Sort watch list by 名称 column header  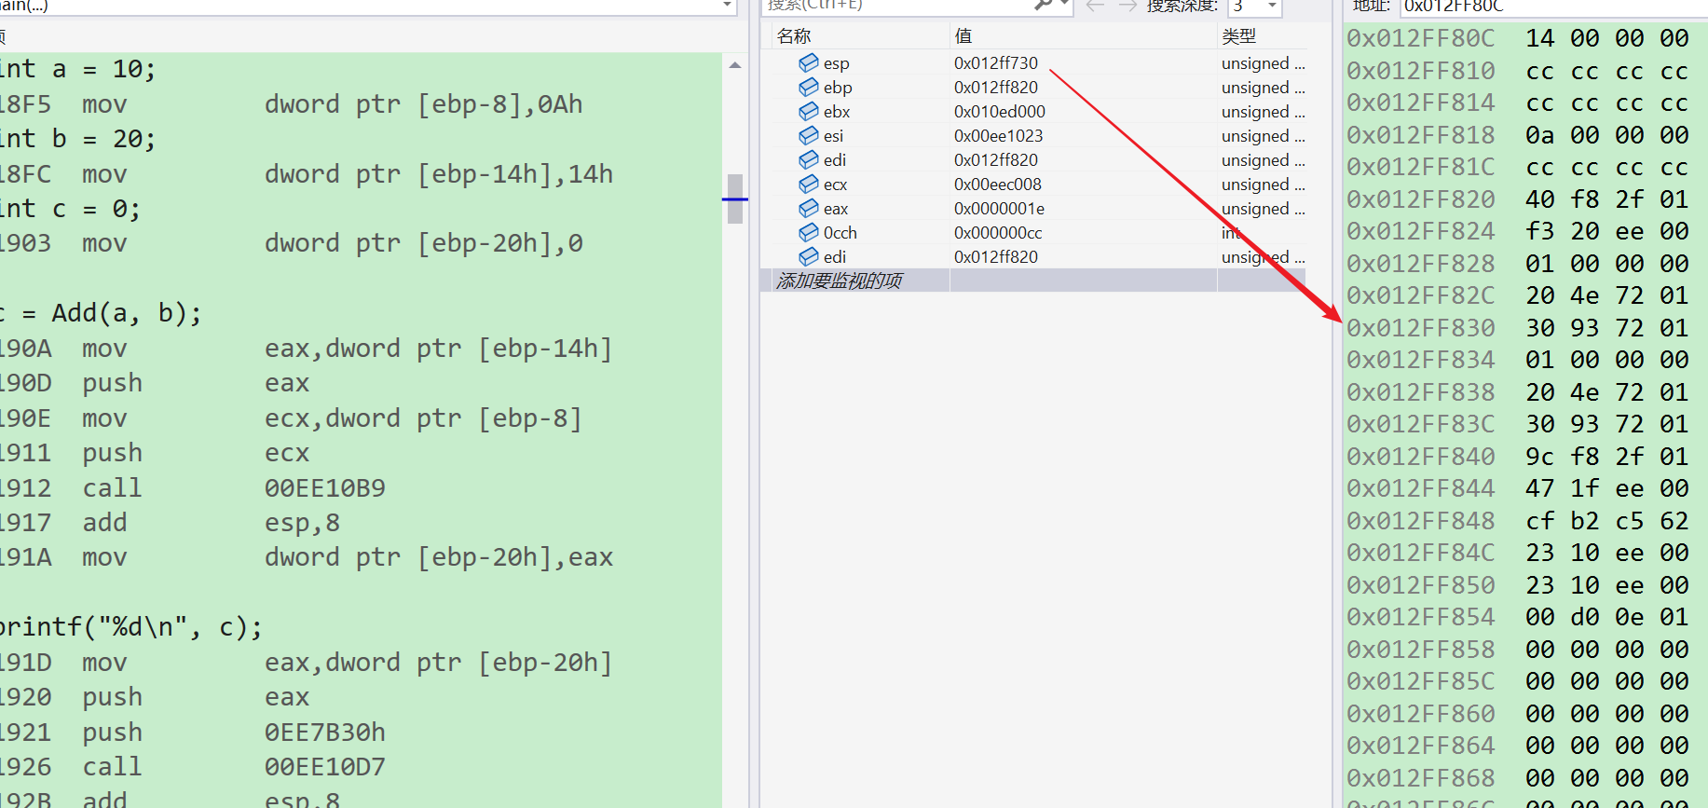click(795, 36)
